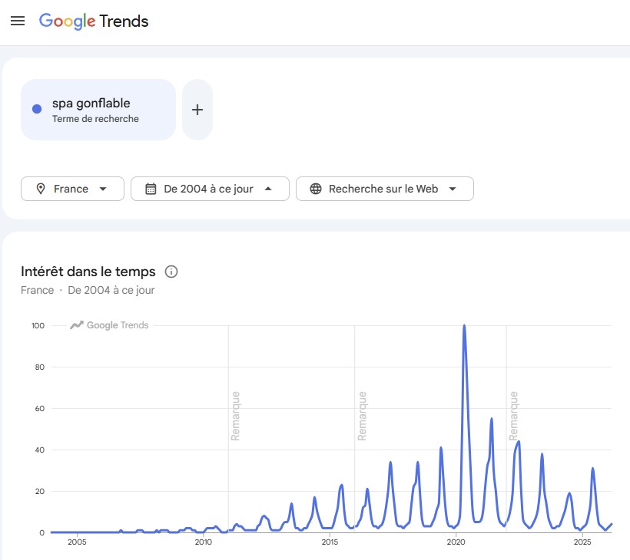Expand the 'Recherche sur le Web' arrow
Screen dimensions: 630x560
453,189
